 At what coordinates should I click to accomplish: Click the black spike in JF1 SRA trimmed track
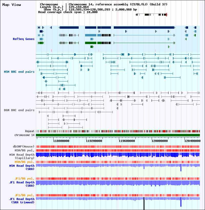coord(144,203)
